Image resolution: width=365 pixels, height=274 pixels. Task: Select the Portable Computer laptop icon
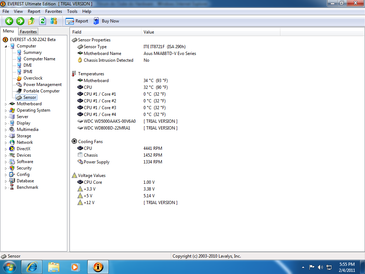click(19, 91)
